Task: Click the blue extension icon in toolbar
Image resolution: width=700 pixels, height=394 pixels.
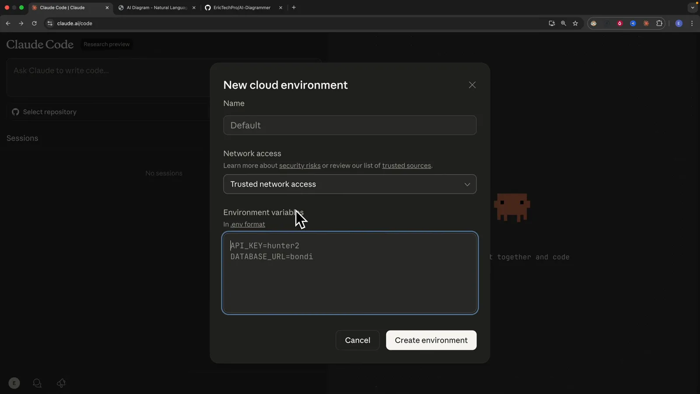Action: click(x=633, y=23)
